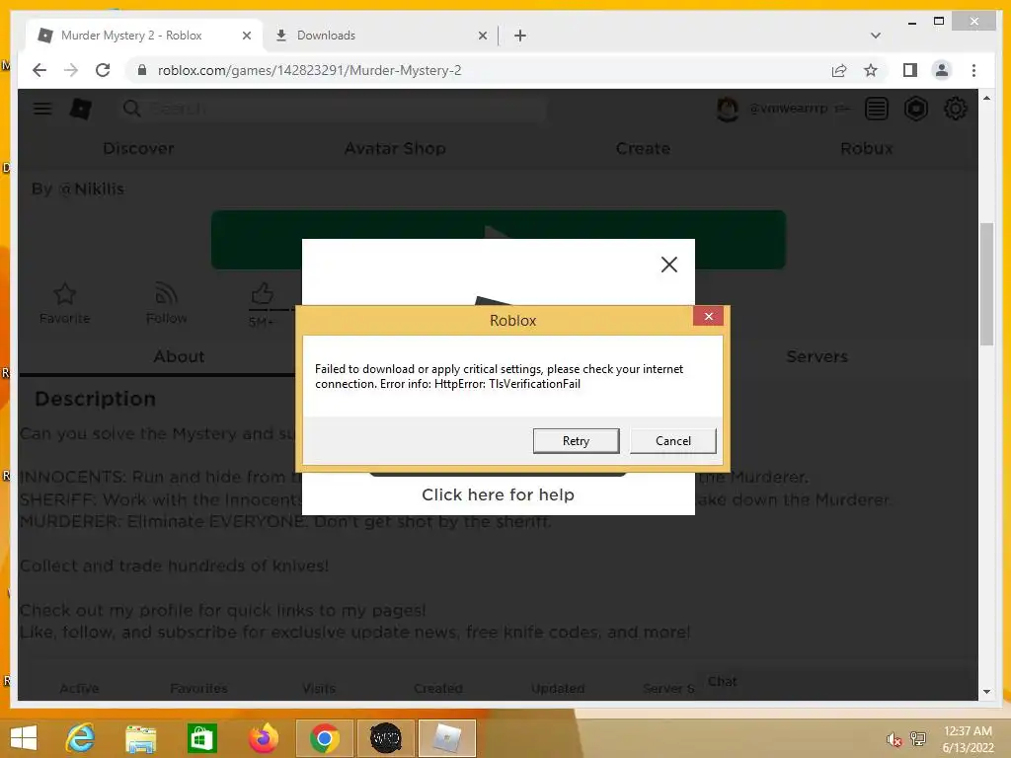The width and height of the screenshot is (1011, 758).
Task: Switch to the About tab
Action: coord(179,356)
